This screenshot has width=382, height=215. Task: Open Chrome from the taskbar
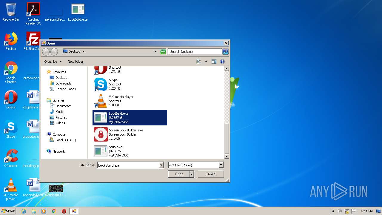54,211
